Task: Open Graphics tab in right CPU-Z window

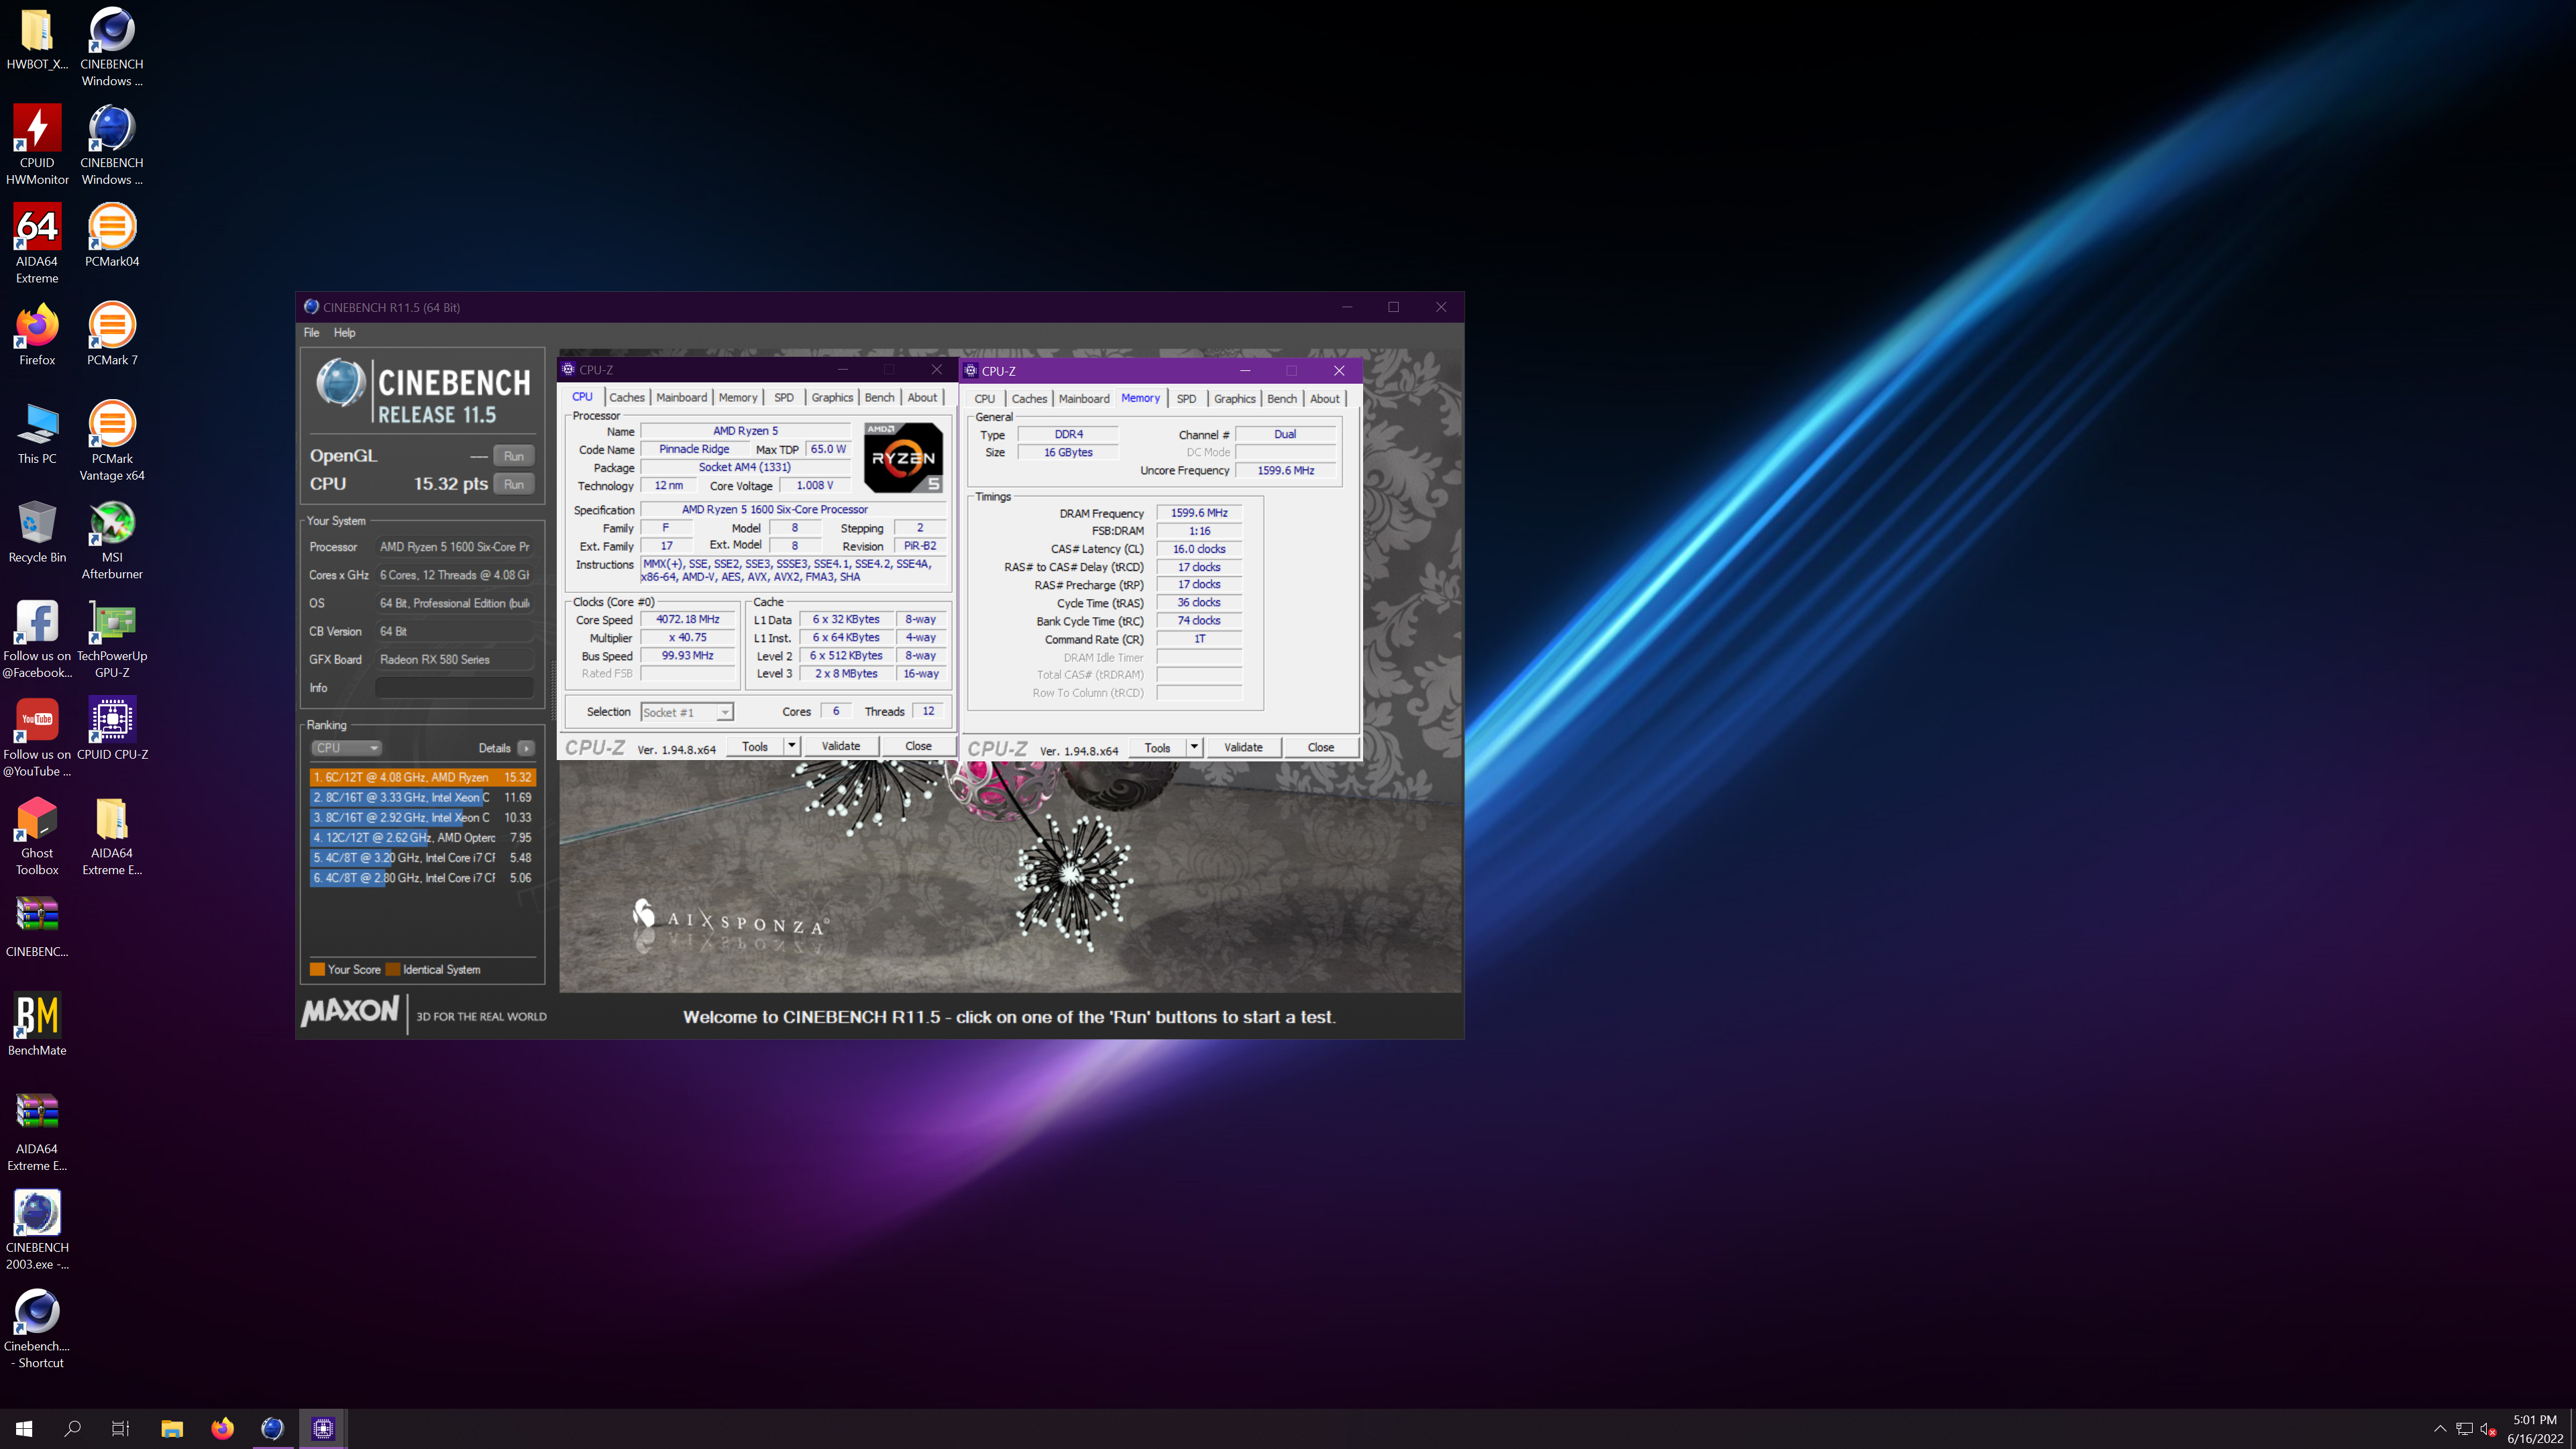Action: point(1234,398)
